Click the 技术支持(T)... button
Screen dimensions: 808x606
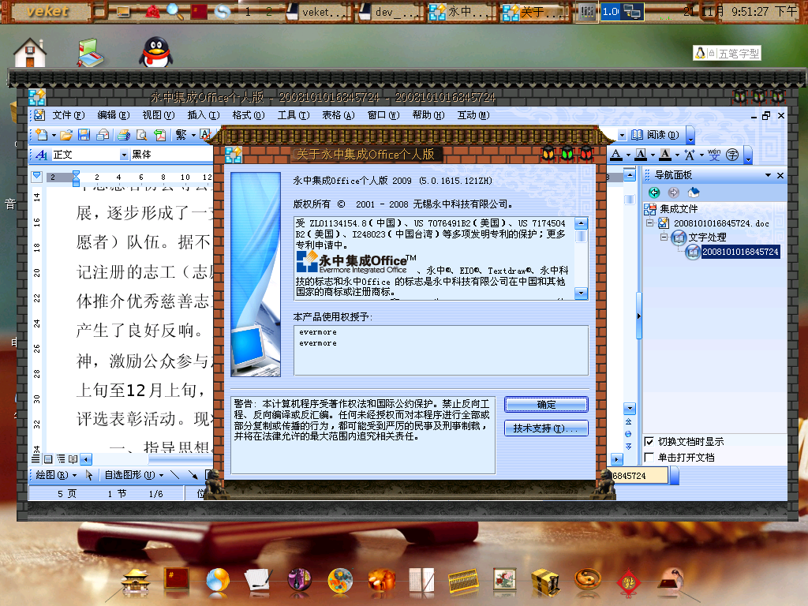coord(546,428)
